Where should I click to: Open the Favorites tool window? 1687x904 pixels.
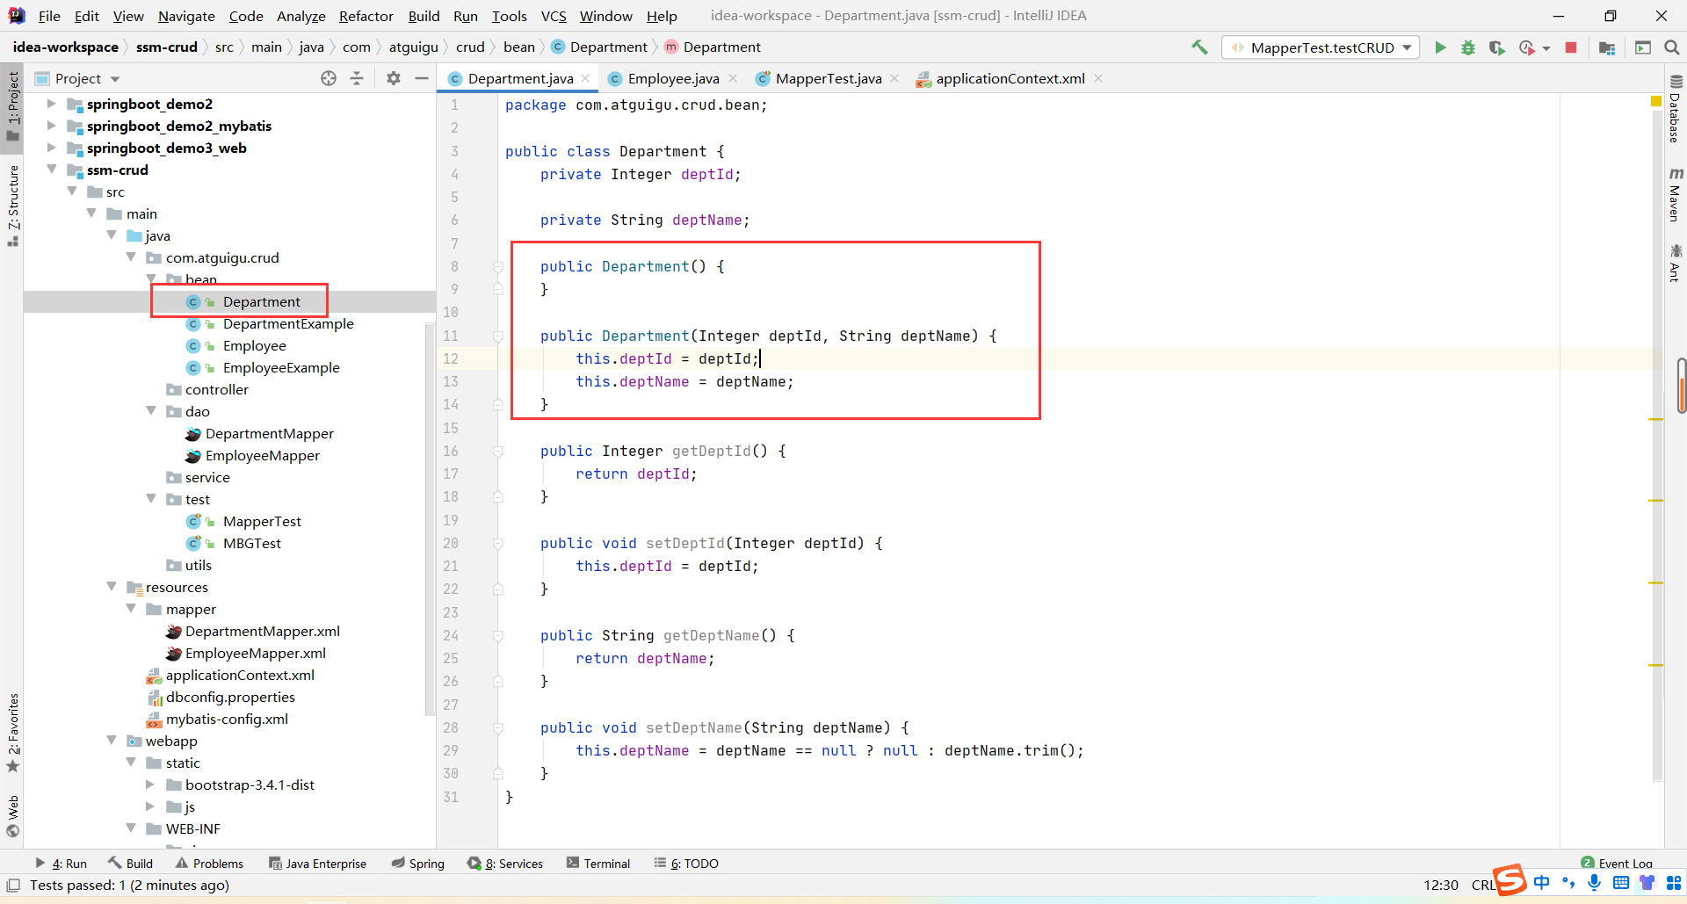pos(12,733)
